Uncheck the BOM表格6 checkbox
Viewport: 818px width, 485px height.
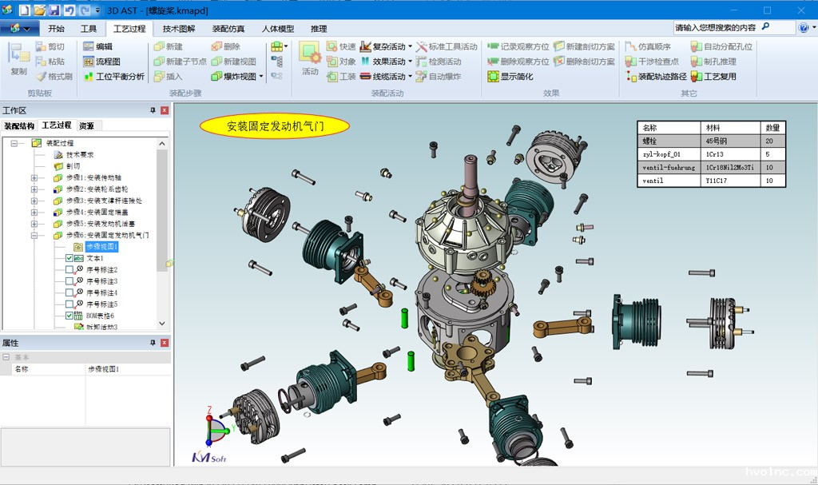tap(68, 315)
